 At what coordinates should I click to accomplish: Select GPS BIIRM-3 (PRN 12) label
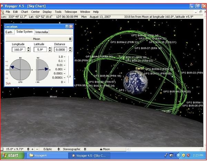[159, 69]
